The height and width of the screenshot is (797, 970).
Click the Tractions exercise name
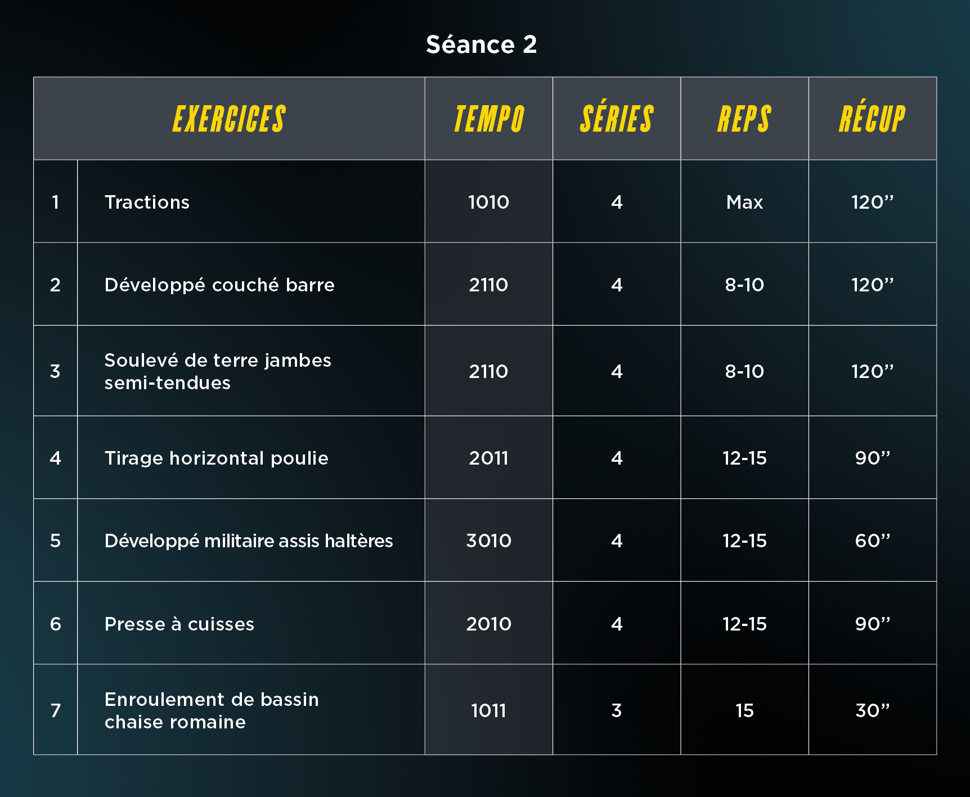147,202
